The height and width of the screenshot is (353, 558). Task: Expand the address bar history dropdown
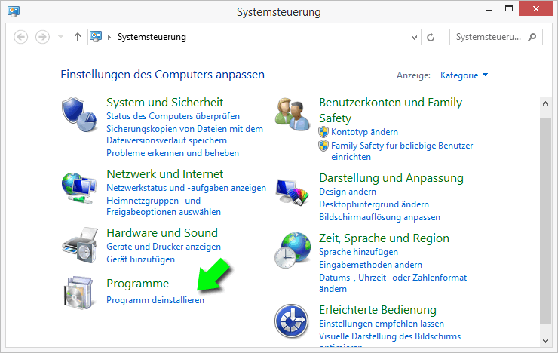414,37
